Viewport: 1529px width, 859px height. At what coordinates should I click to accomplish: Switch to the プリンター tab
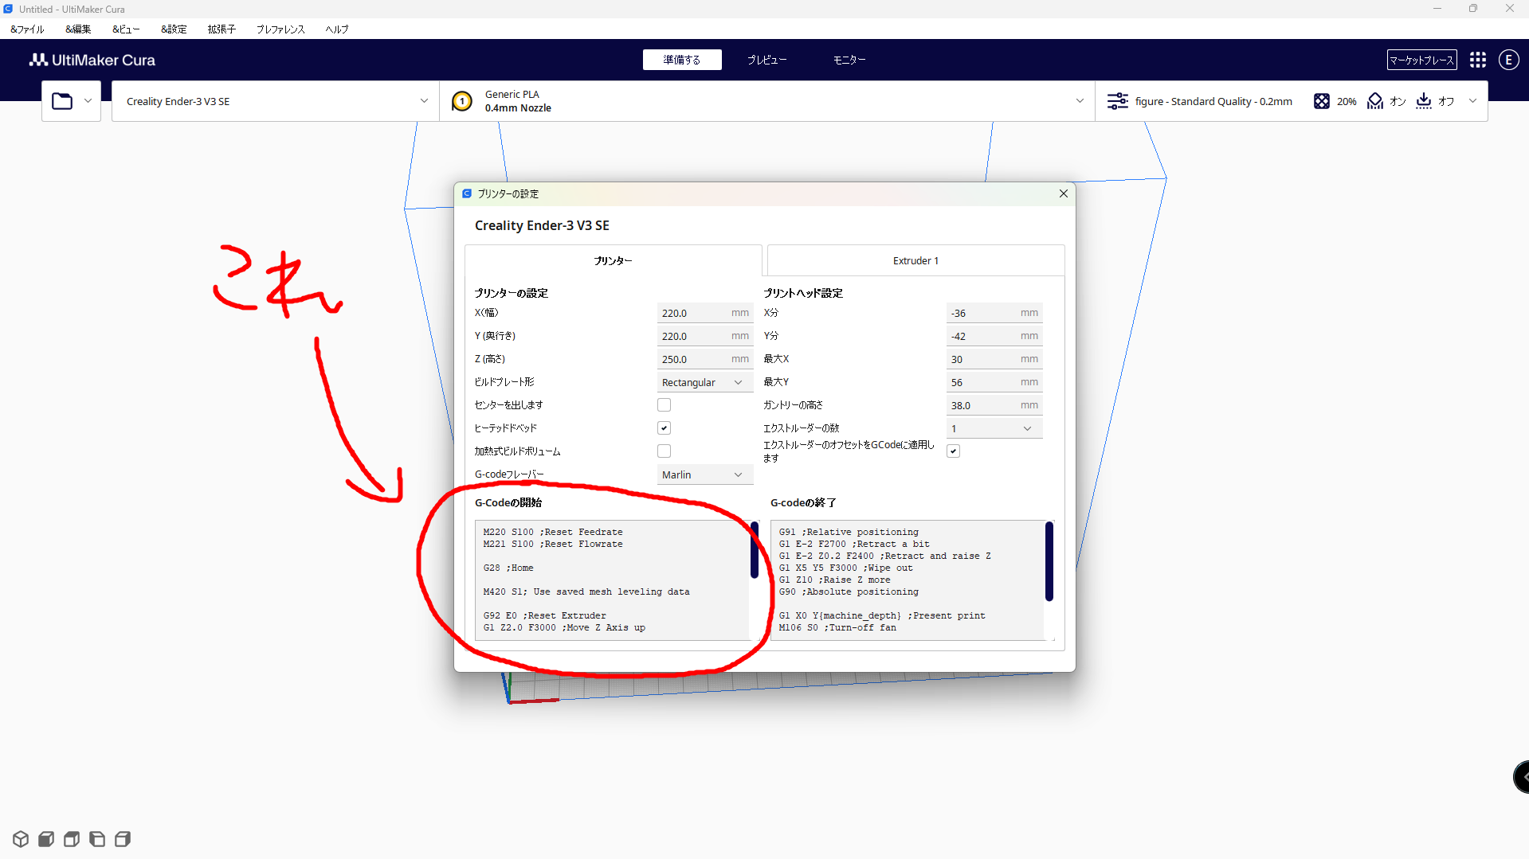pyautogui.click(x=613, y=261)
